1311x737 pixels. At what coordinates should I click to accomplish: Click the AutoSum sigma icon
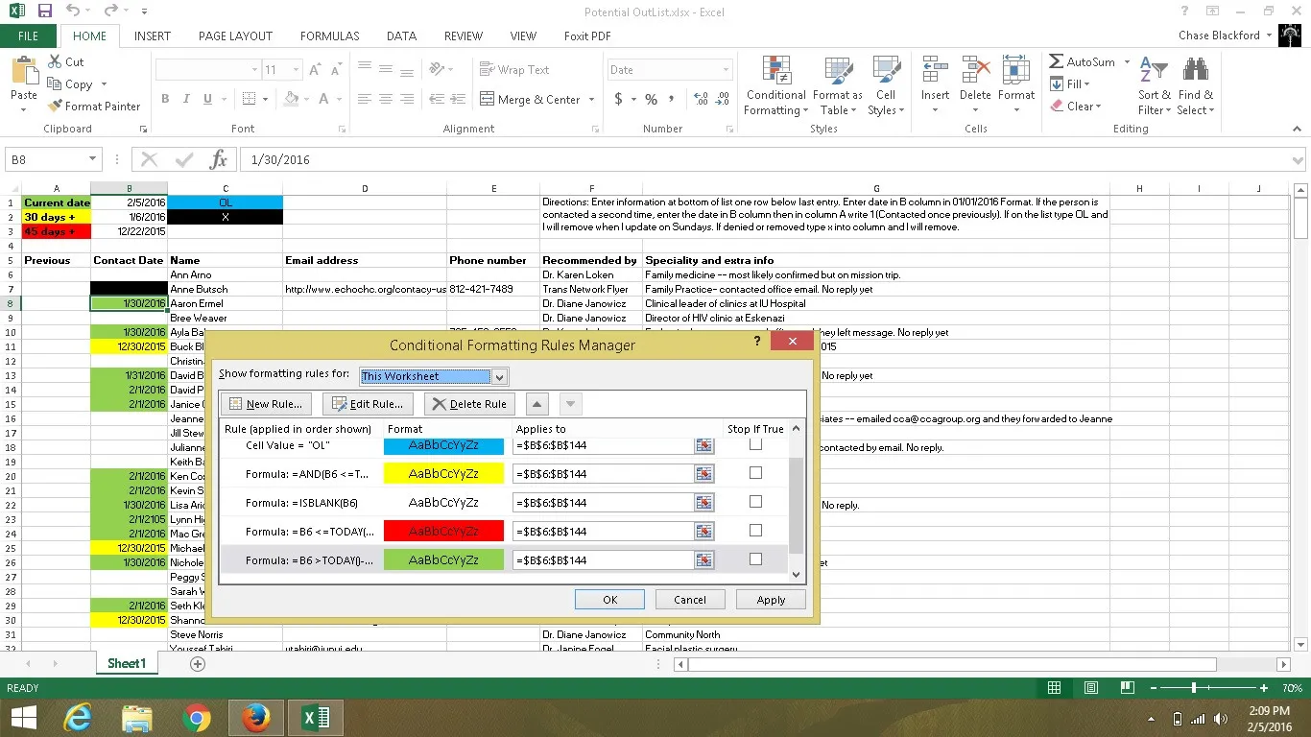1056,61
